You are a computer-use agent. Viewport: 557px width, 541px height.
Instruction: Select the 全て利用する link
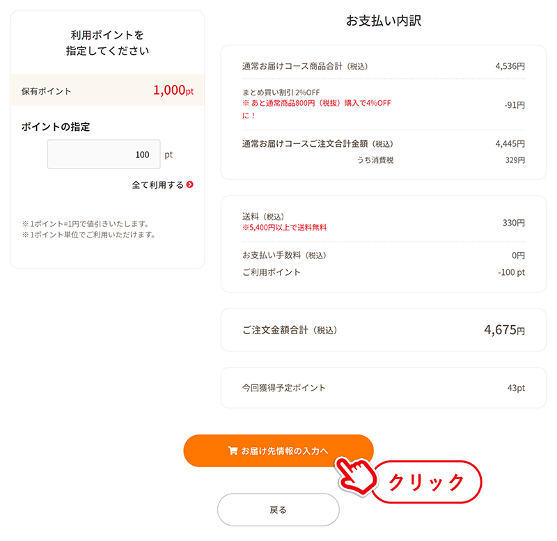[162, 185]
